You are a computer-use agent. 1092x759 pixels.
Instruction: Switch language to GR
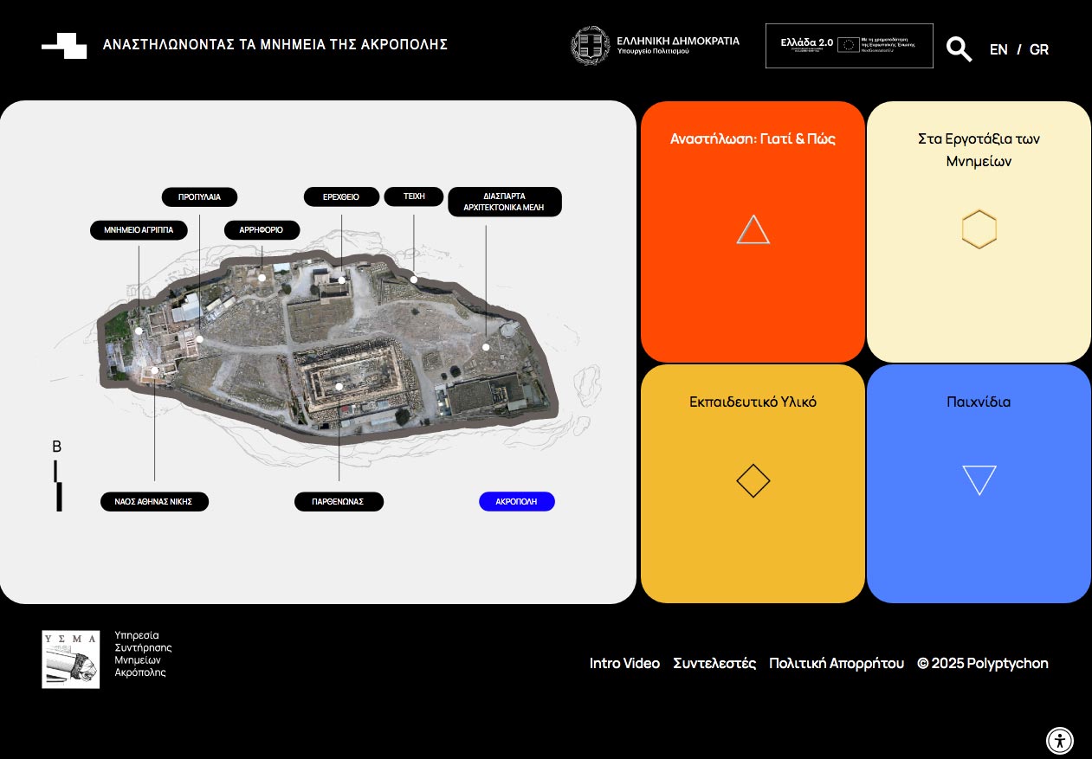point(1039,49)
